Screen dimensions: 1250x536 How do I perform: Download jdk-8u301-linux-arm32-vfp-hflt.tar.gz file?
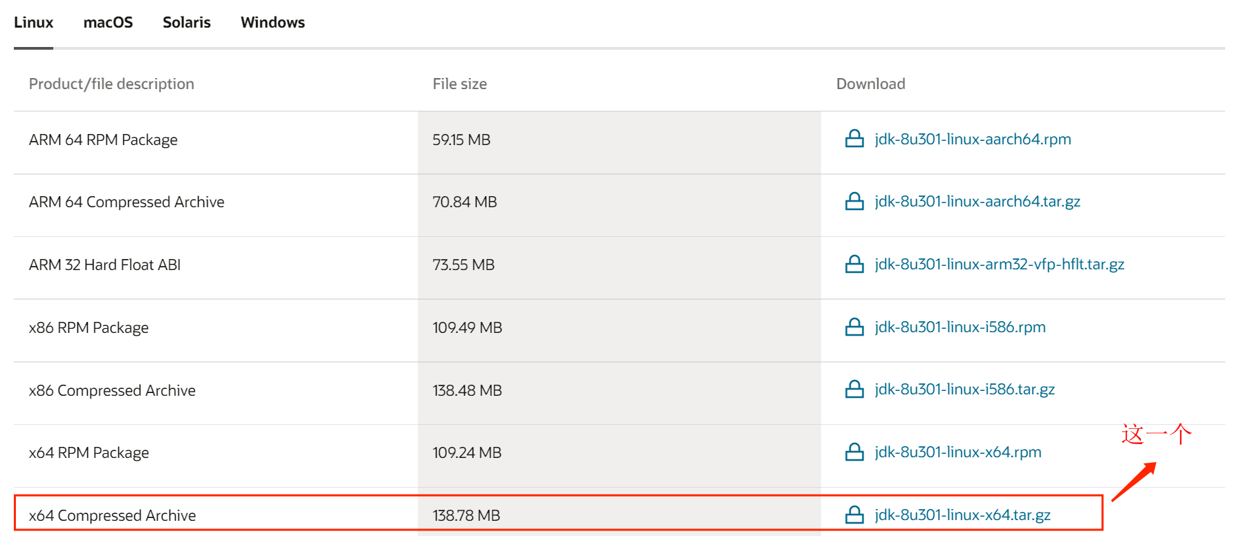[999, 265]
